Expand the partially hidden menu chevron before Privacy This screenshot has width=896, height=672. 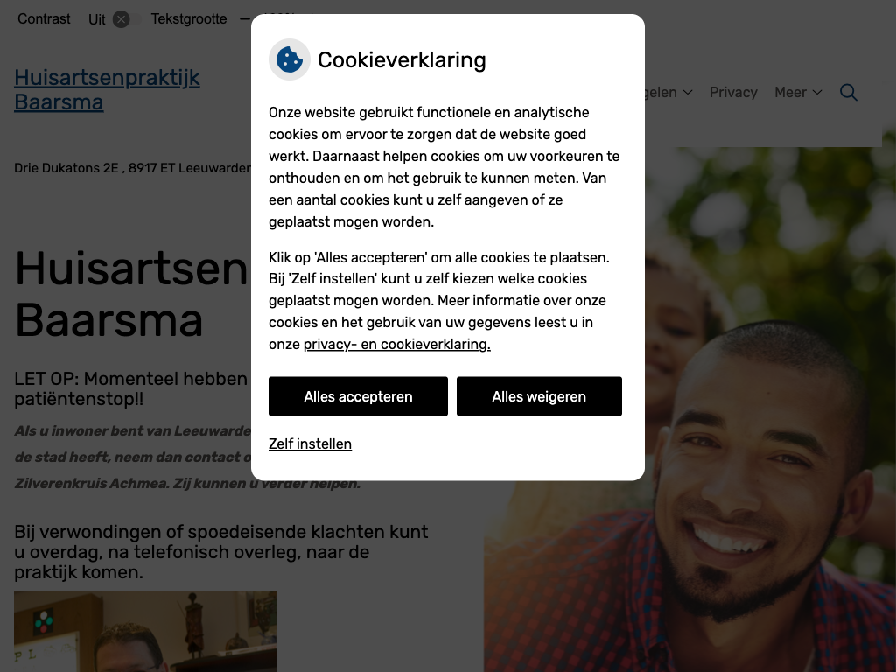688,93
